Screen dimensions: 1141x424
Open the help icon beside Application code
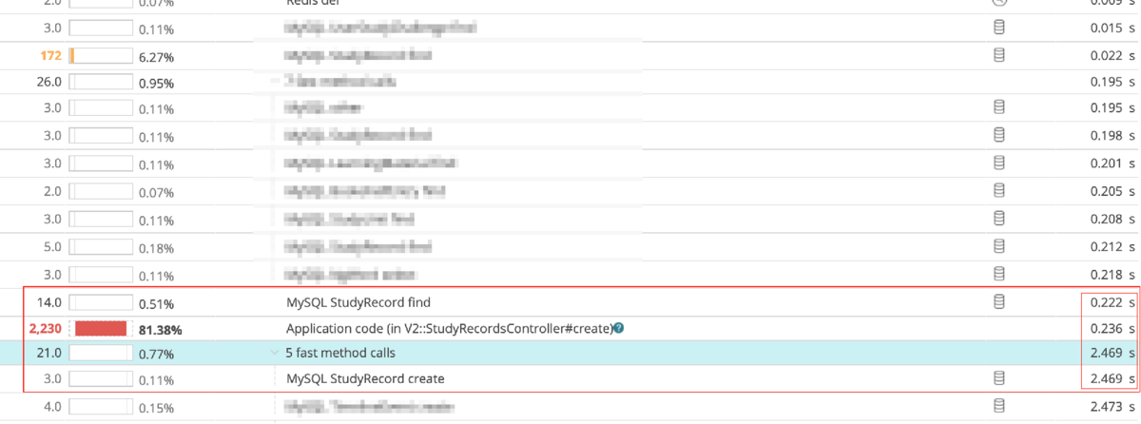pyautogui.click(x=619, y=329)
